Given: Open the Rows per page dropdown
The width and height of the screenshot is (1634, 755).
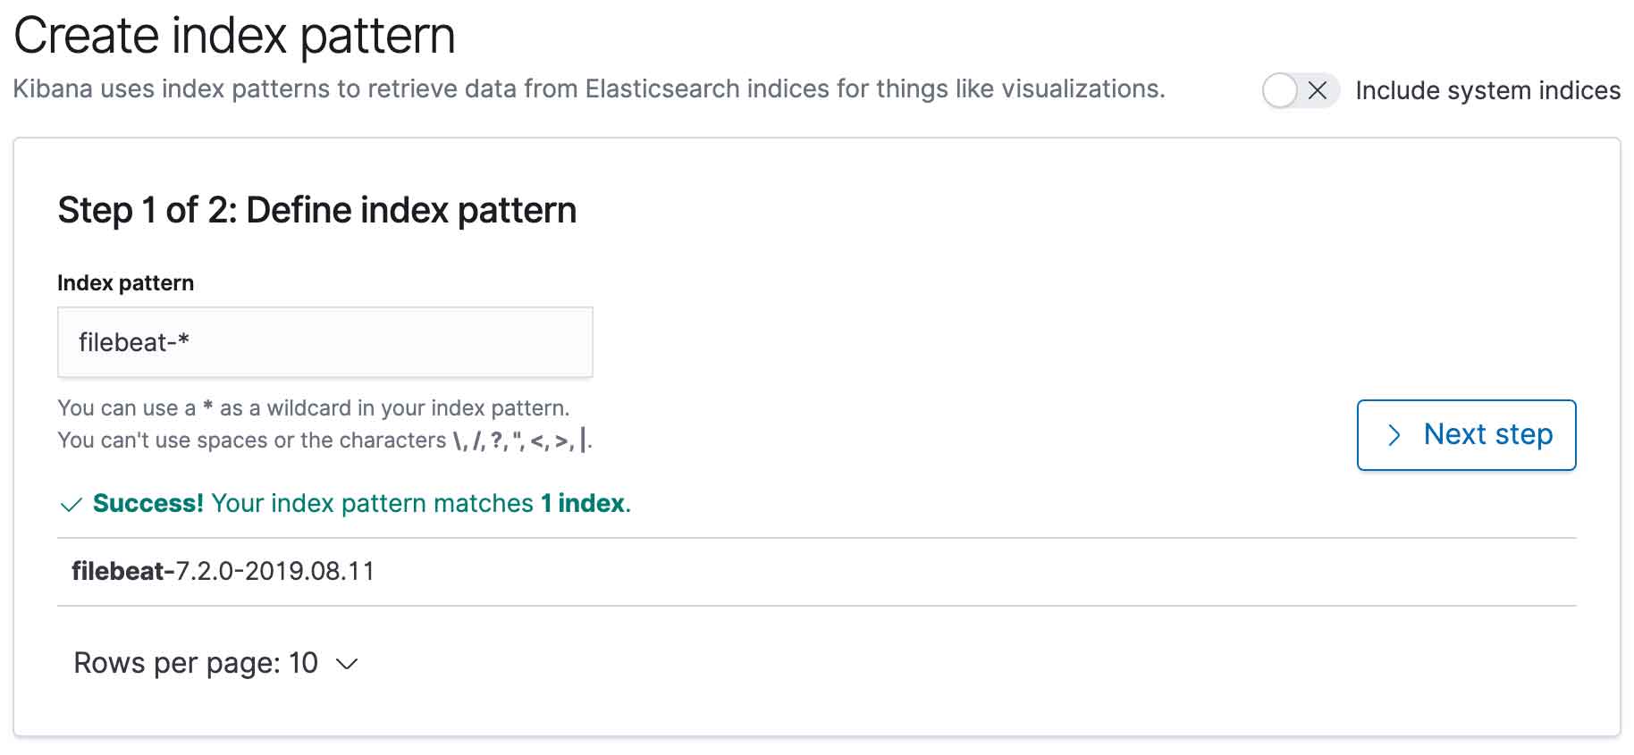Looking at the screenshot, I should (215, 663).
